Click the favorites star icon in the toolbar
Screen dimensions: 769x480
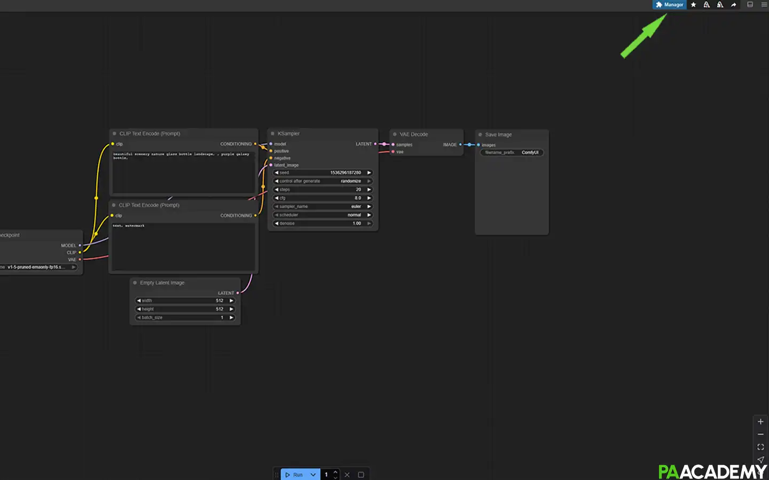click(x=693, y=4)
